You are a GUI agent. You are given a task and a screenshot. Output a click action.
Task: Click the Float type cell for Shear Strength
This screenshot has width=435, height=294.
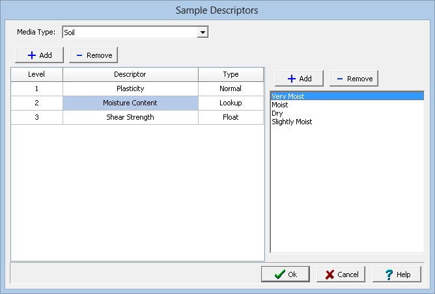(x=231, y=117)
